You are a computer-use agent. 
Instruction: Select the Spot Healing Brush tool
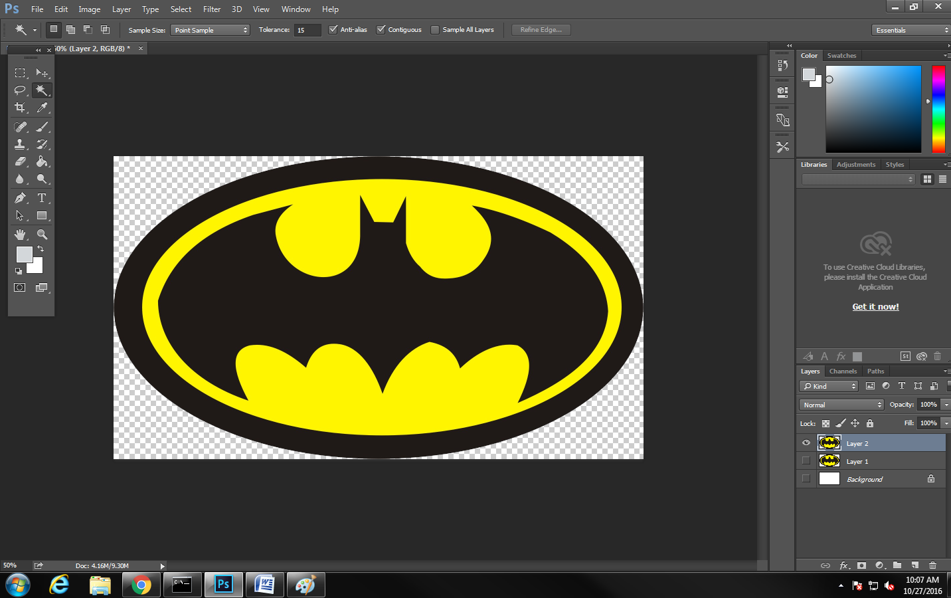pos(20,126)
